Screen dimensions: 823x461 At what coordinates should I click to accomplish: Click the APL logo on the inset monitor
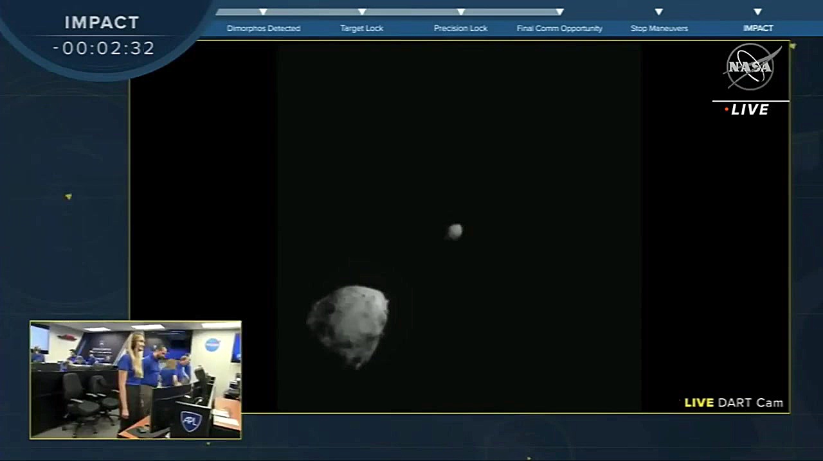[191, 421]
